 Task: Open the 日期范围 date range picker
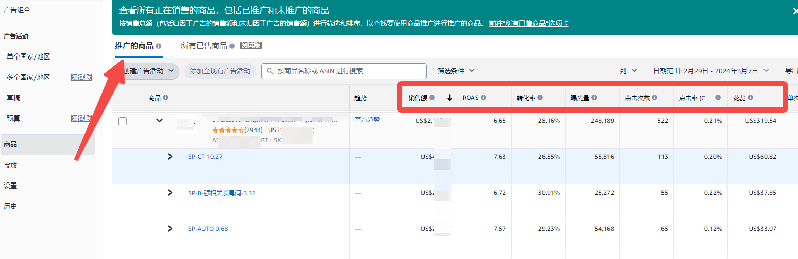pyautogui.click(x=710, y=71)
